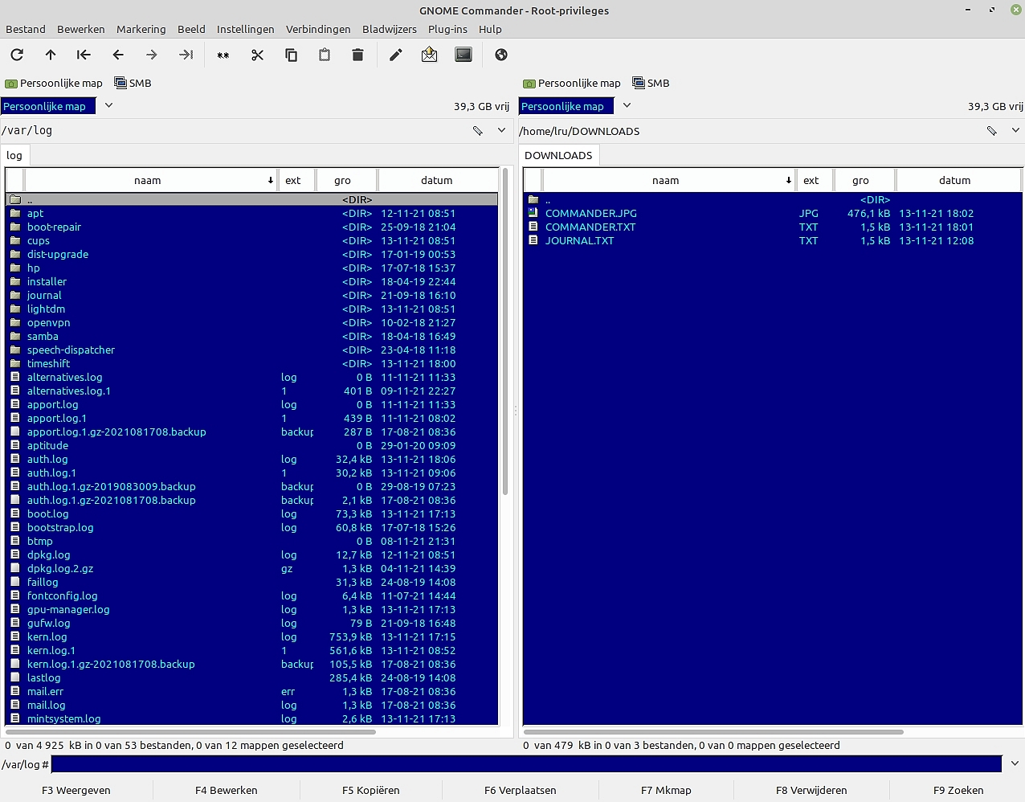Expand the right pane directory history dropdown
Image resolution: width=1025 pixels, height=802 pixels.
click(1015, 130)
